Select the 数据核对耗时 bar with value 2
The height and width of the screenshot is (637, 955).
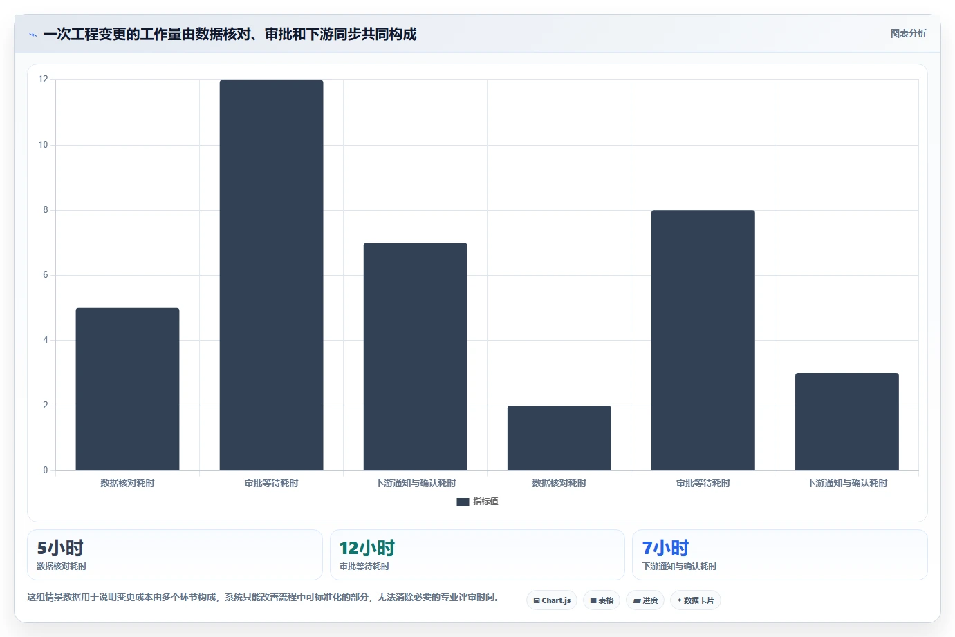pos(559,438)
